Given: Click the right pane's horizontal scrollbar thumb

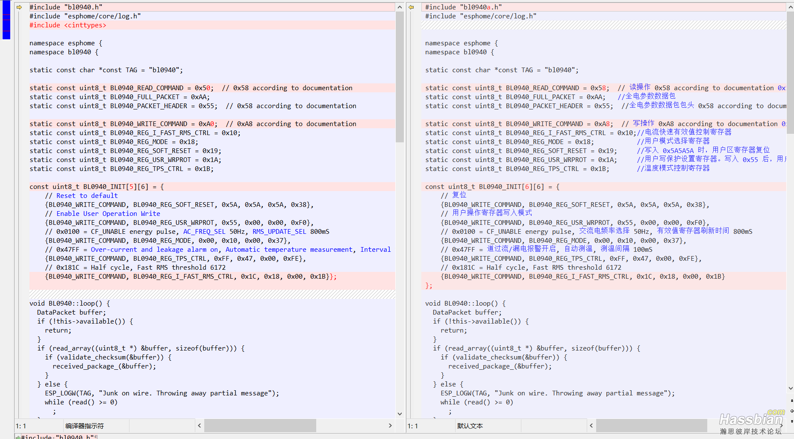Looking at the screenshot, I should tap(651, 425).
